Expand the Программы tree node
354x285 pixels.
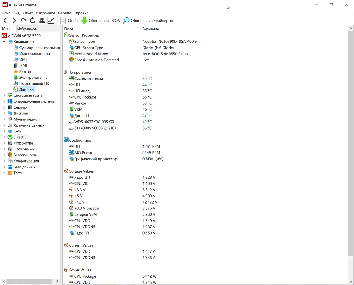4,149
